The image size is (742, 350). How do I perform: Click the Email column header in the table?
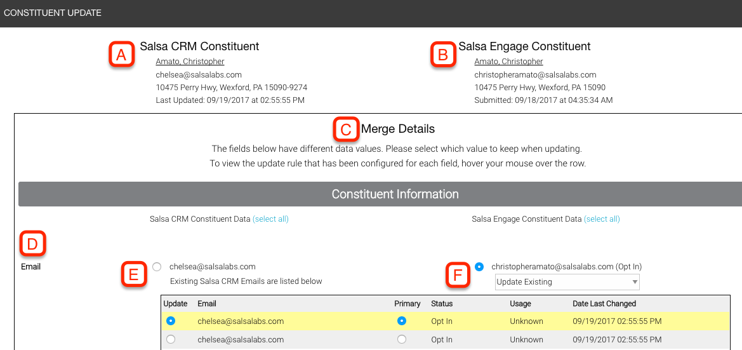[207, 304]
